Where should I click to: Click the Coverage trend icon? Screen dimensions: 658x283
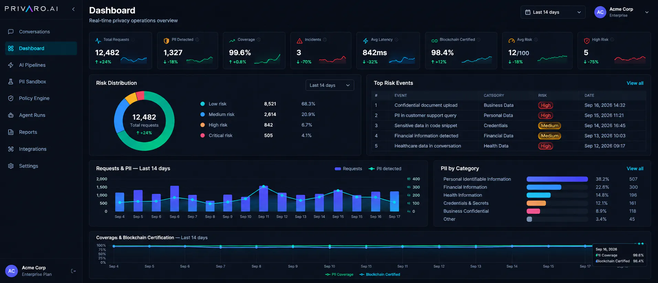pyautogui.click(x=232, y=41)
